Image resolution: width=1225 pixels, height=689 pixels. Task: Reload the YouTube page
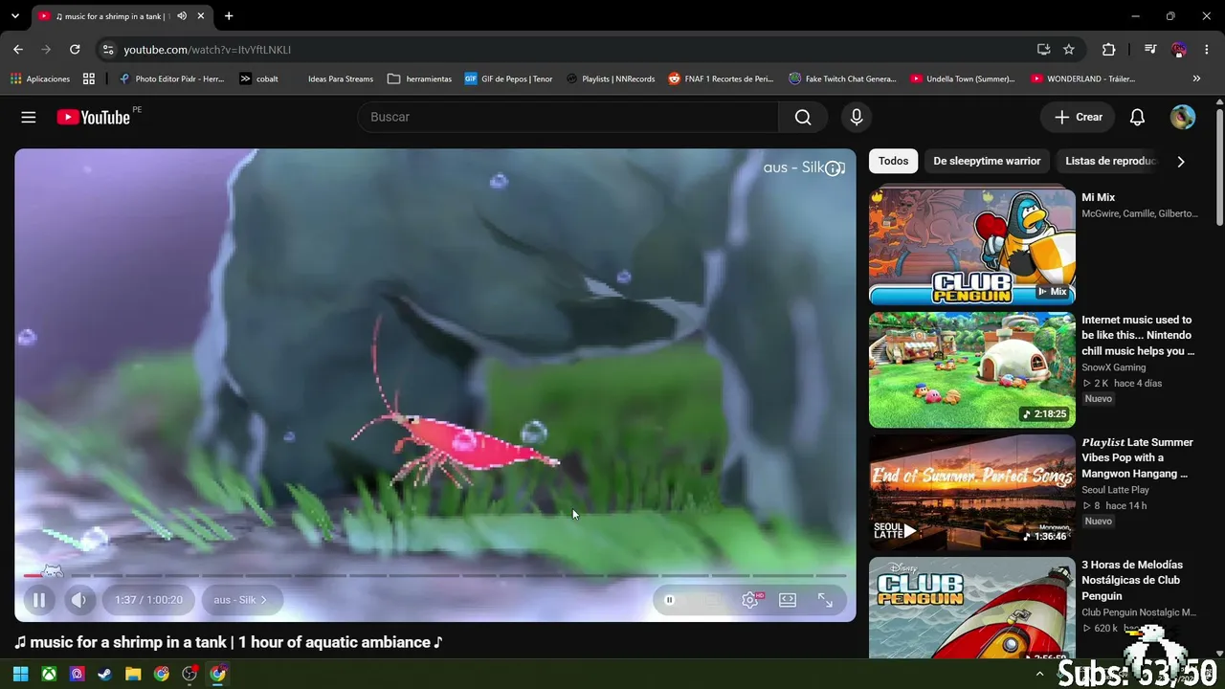click(x=75, y=50)
